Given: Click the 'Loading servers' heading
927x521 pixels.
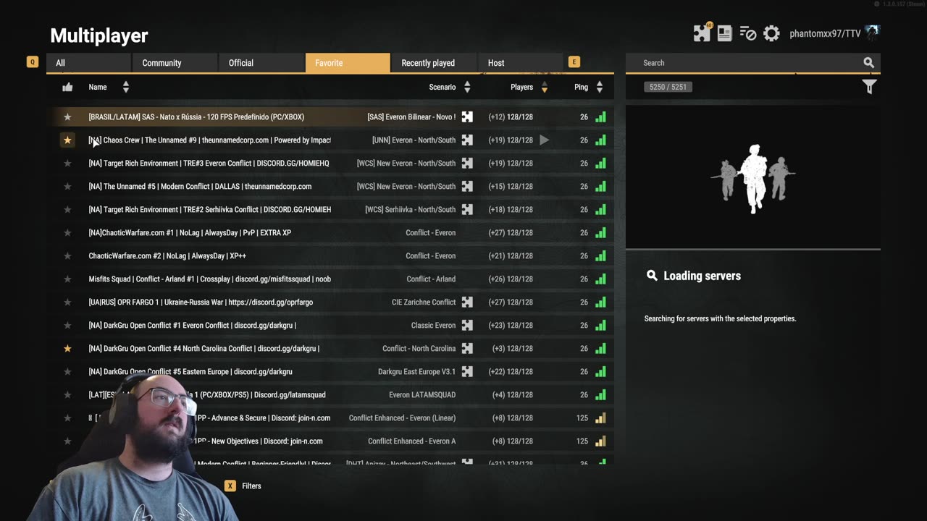Looking at the screenshot, I should [702, 276].
